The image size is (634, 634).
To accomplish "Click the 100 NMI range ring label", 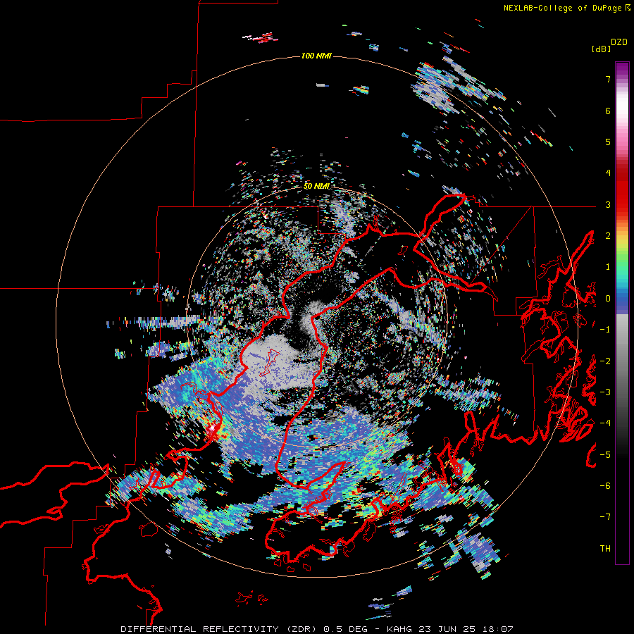I will [x=316, y=56].
